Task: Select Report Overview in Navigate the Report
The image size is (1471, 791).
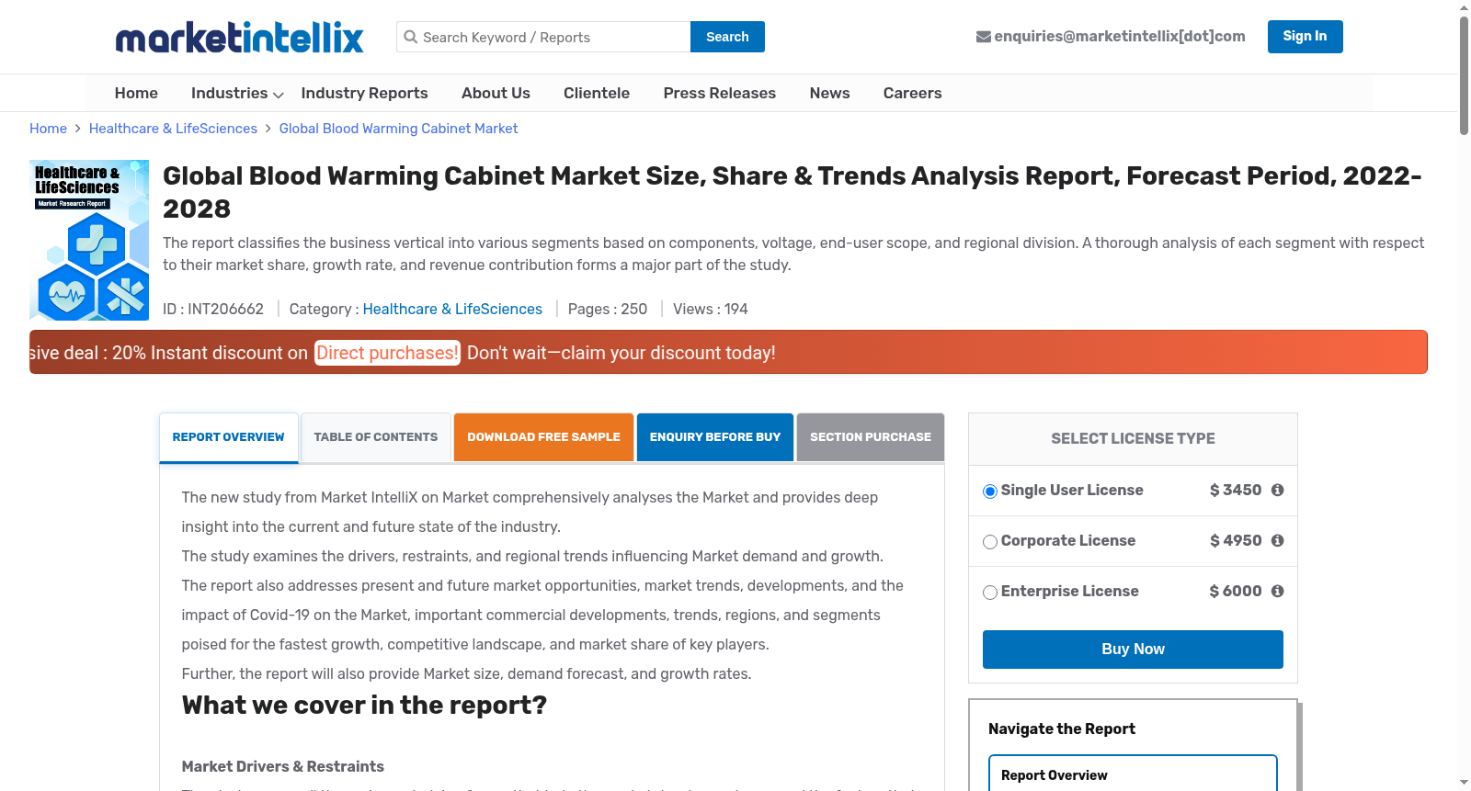Action: (x=1133, y=774)
